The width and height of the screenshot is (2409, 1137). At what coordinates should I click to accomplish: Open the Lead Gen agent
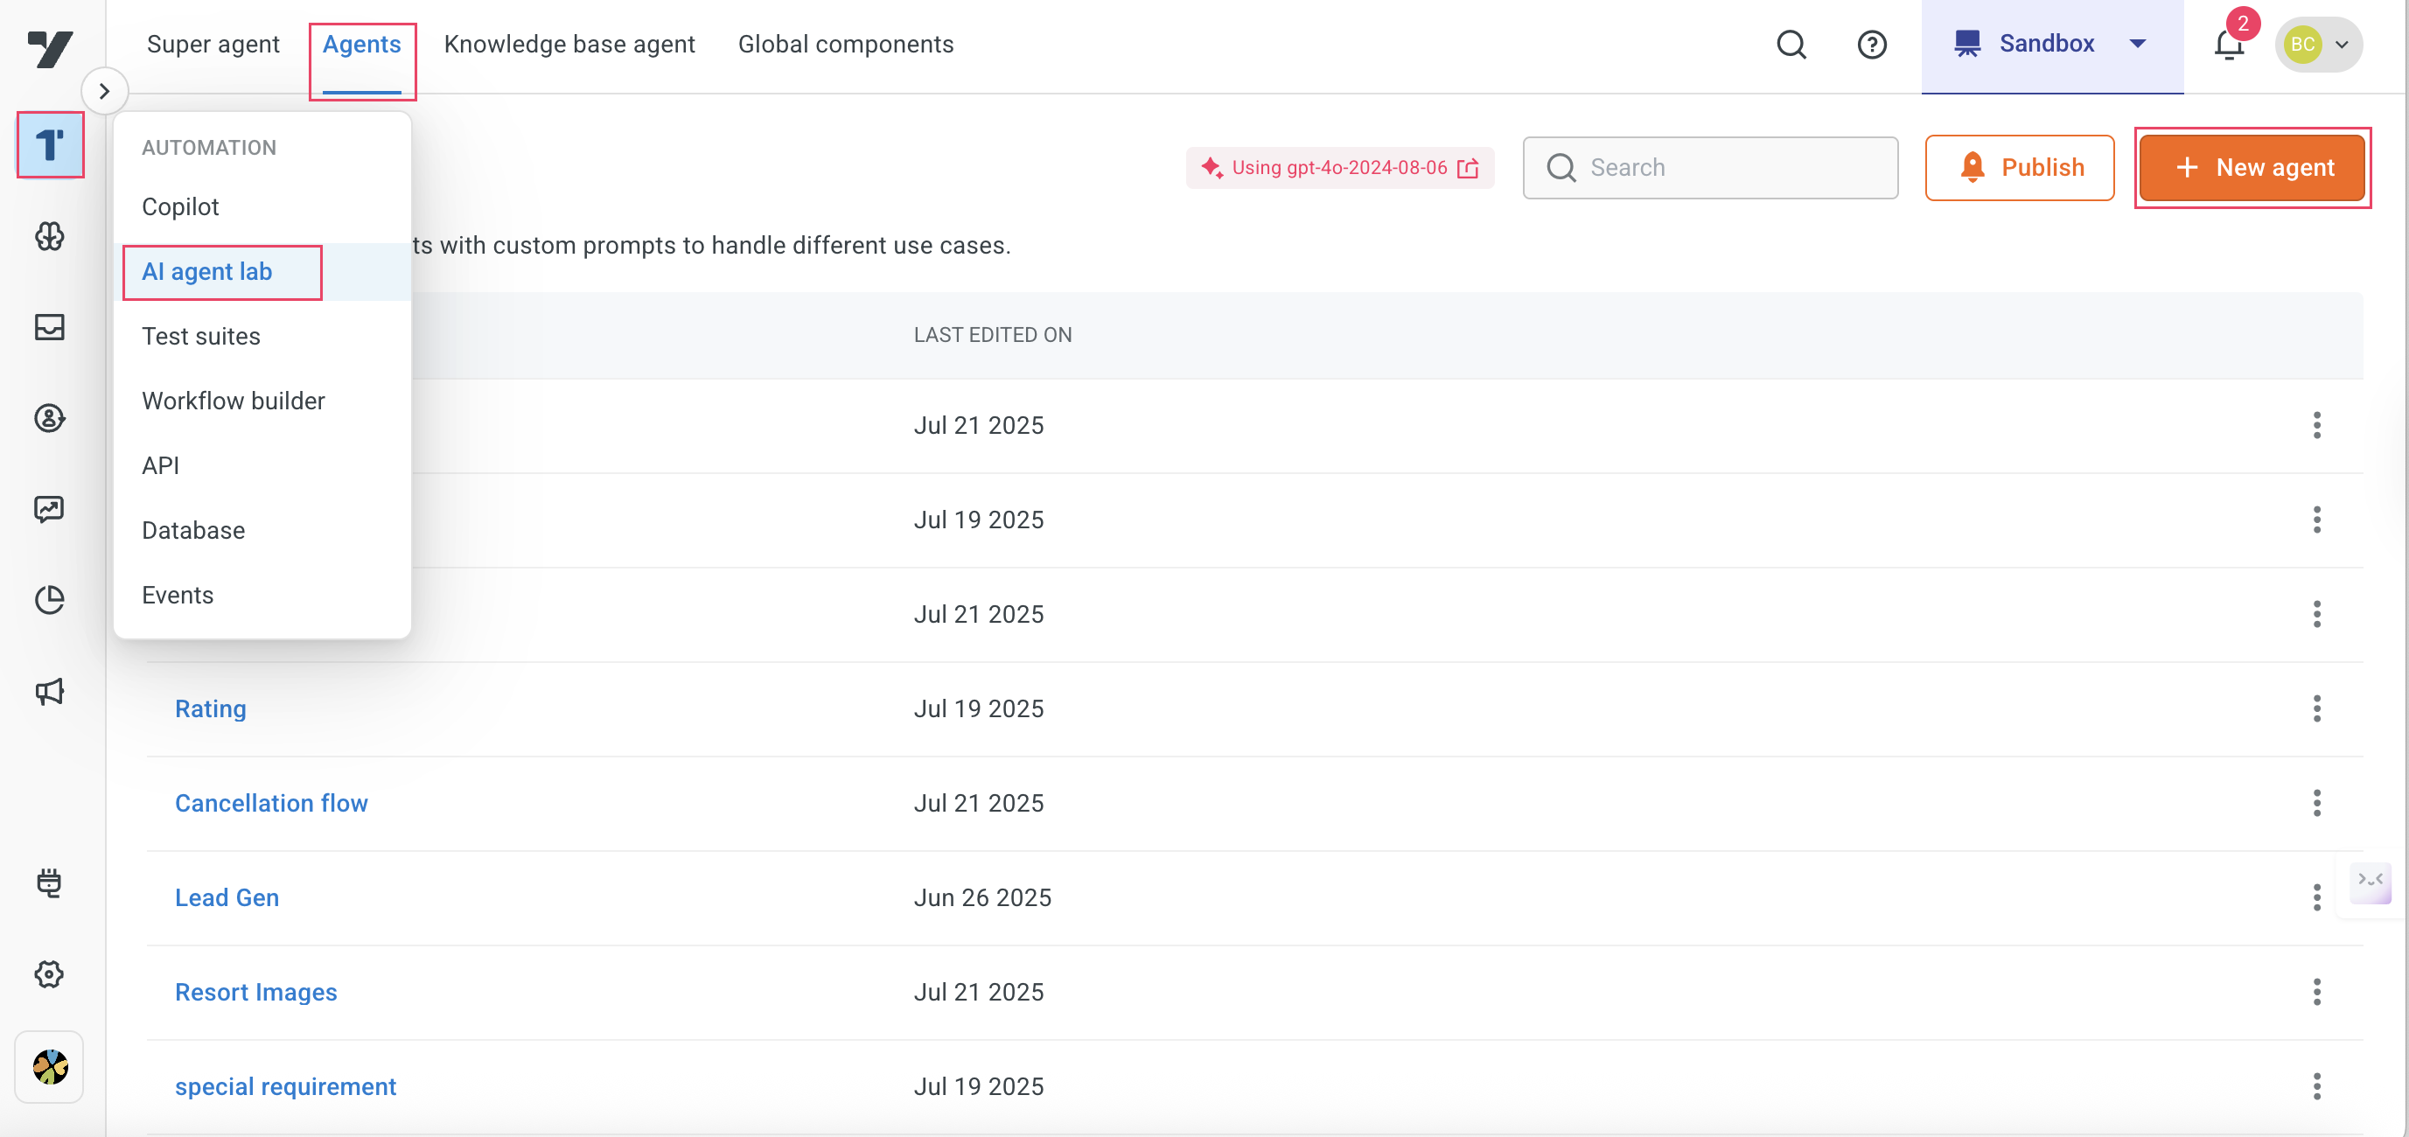pyautogui.click(x=227, y=896)
